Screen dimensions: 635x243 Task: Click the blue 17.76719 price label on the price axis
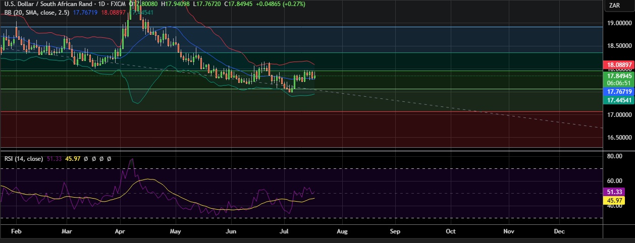point(618,92)
